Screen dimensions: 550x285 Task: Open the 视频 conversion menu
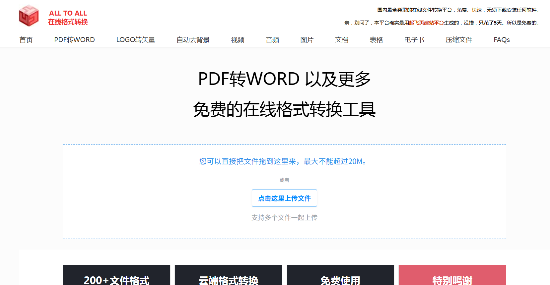pos(238,40)
